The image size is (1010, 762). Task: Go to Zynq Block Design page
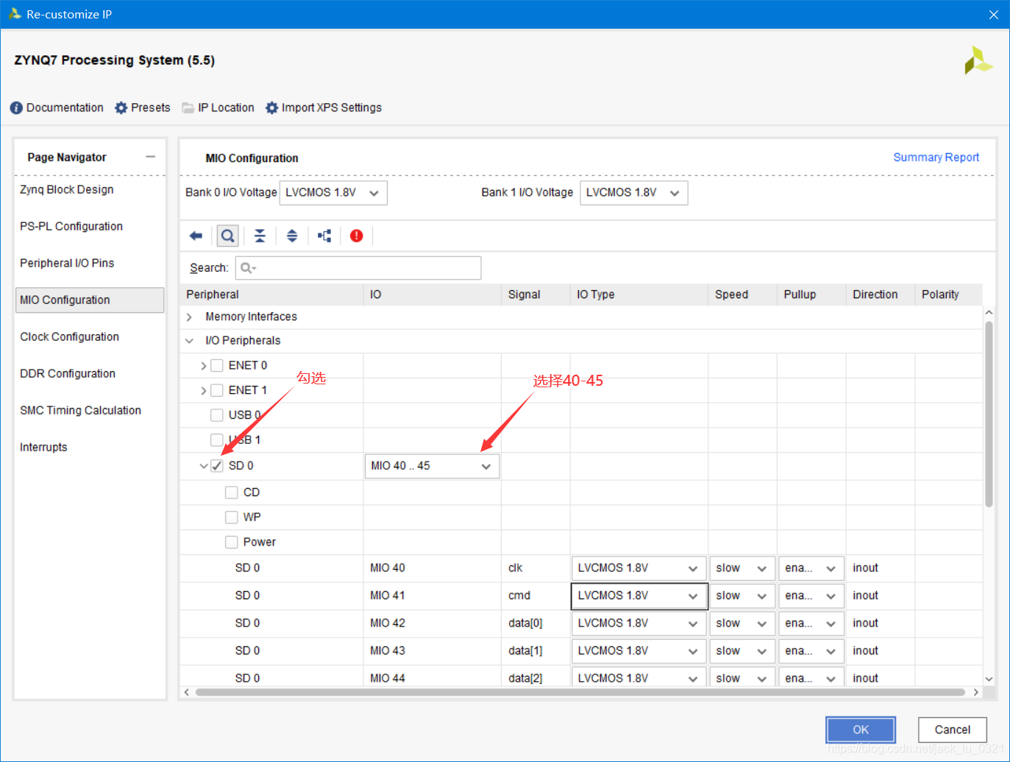point(67,189)
